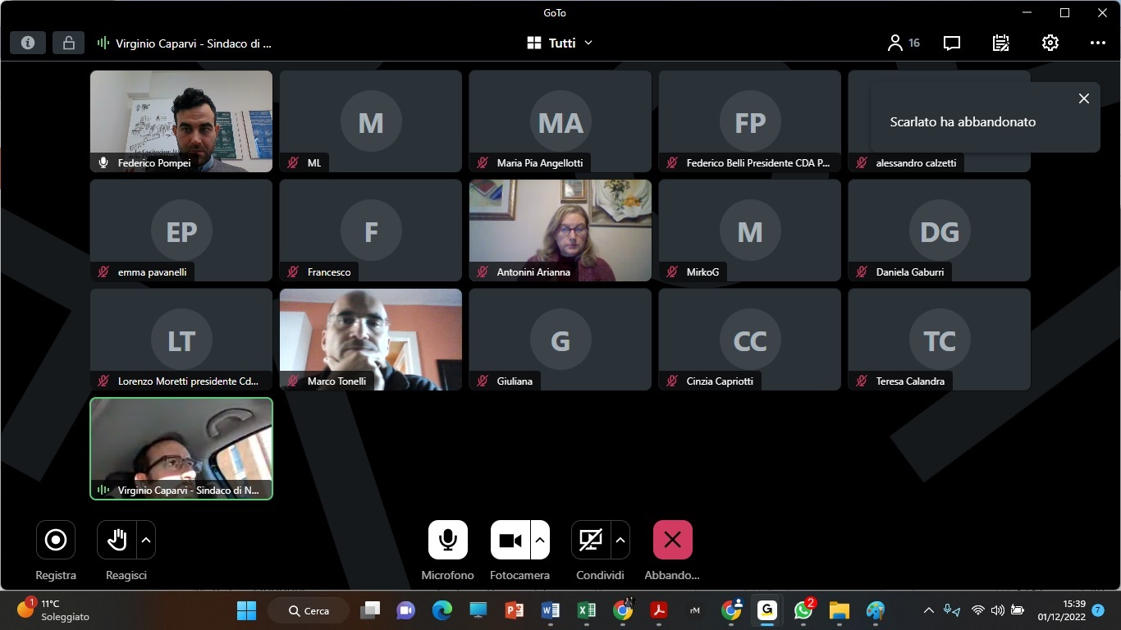
Task: Click the meeting lock icon
Action: tap(68, 43)
